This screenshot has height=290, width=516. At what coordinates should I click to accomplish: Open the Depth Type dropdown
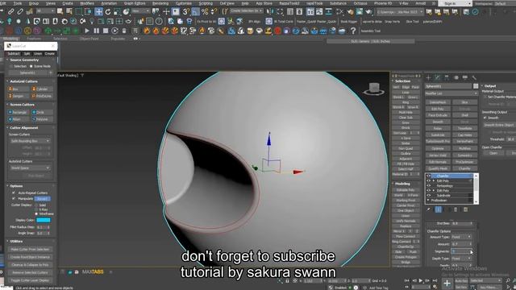[x=461, y=259]
